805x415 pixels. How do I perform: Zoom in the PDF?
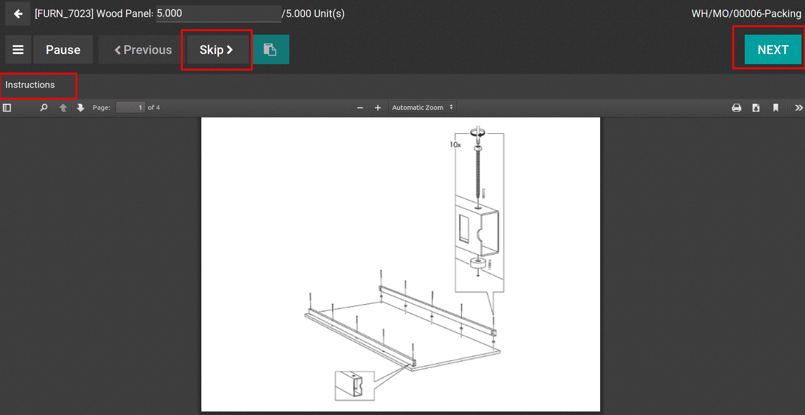coord(378,108)
